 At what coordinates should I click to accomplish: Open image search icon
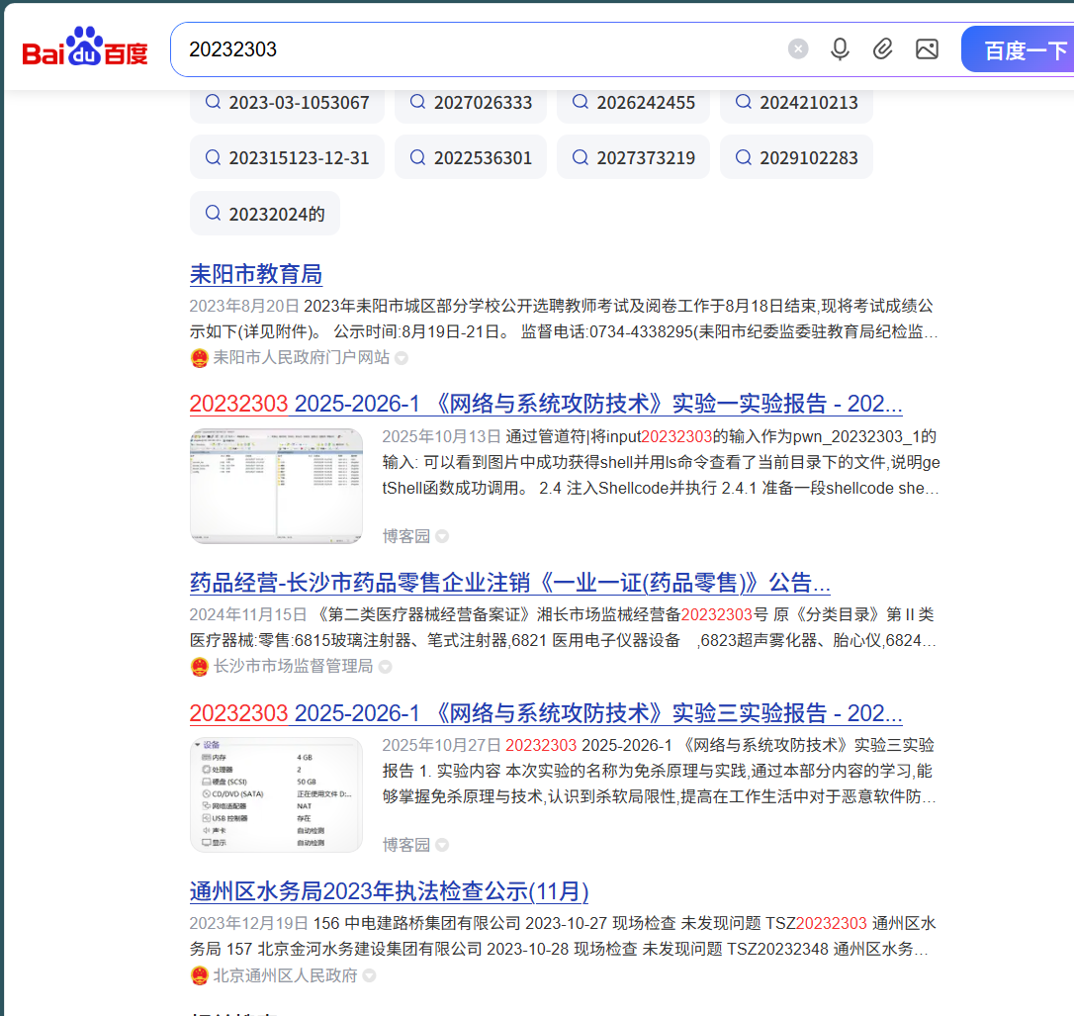click(x=927, y=49)
